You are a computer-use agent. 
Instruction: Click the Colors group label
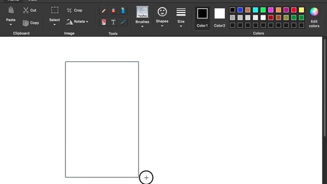coord(259,33)
